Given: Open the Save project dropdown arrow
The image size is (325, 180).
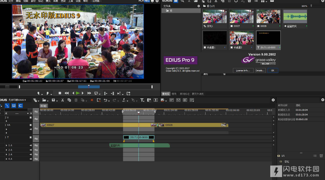Looking at the screenshot, I should 57,101.
